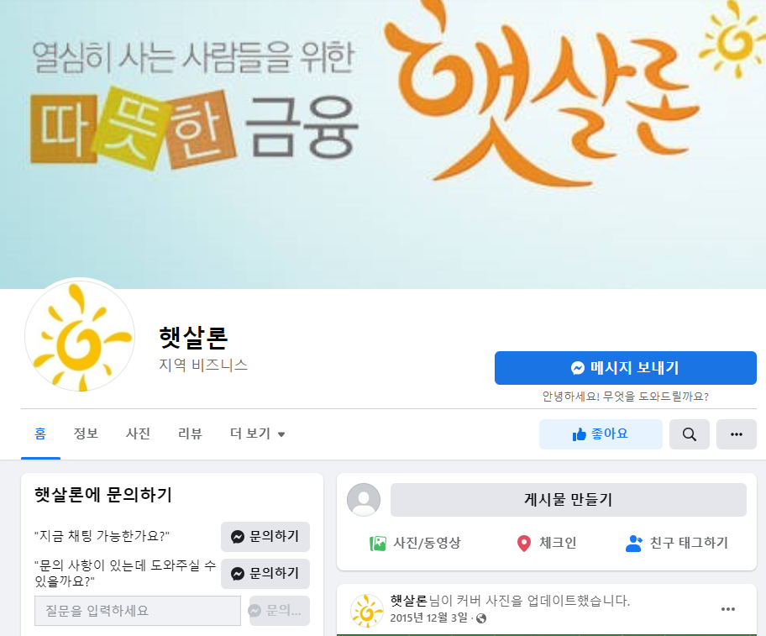Open the post's three-dot options menu
Image resolution: width=766 pixels, height=636 pixels.
728,608
